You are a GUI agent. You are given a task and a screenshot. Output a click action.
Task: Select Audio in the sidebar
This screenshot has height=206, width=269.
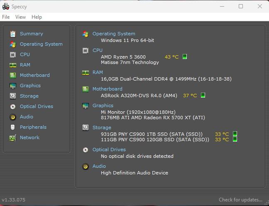(27, 117)
